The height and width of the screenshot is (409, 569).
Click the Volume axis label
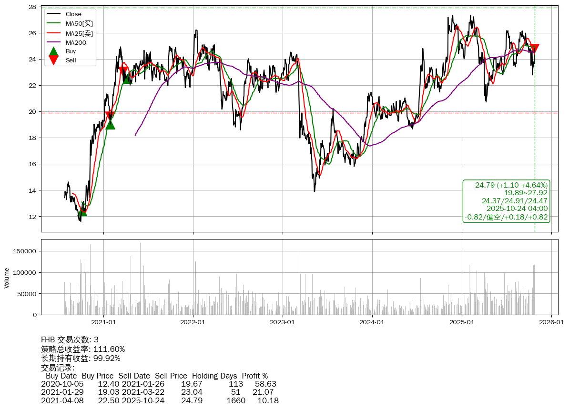(7, 278)
